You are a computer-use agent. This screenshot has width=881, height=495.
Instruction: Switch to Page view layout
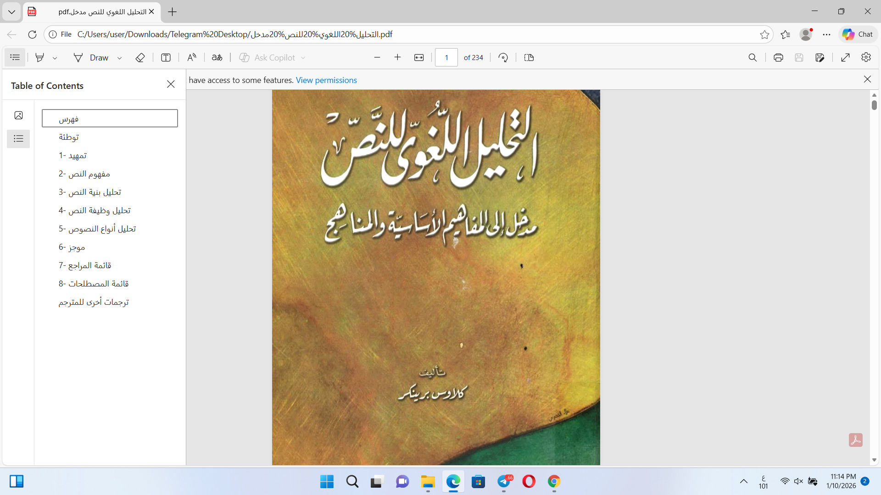click(x=529, y=58)
